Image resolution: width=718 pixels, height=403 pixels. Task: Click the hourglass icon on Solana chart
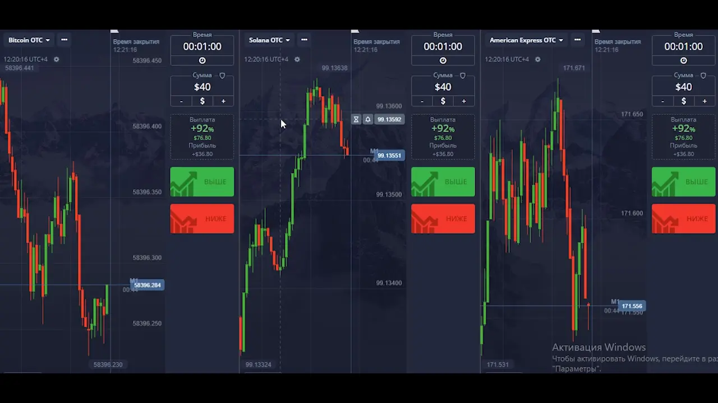[x=356, y=119]
